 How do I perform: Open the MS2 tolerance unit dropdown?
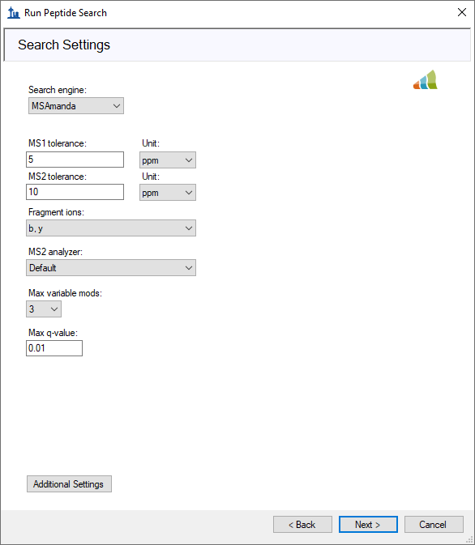pos(168,193)
